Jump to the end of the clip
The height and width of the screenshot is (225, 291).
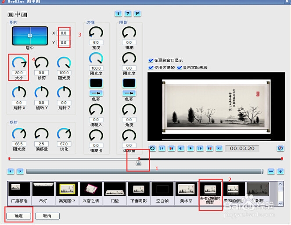pyautogui.click(x=219, y=148)
